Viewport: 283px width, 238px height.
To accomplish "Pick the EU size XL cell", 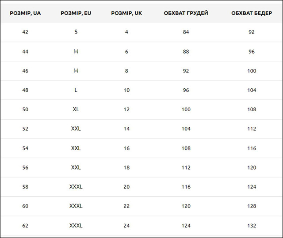I will coord(76,110).
